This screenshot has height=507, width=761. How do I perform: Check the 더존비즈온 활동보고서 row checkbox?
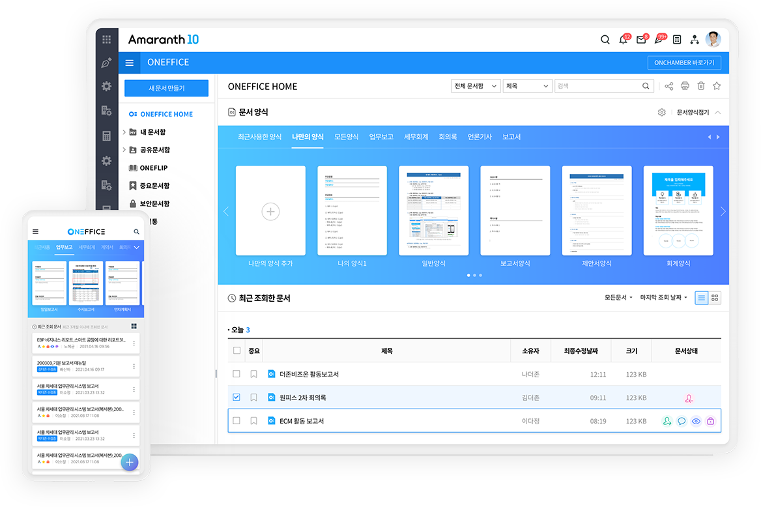pyautogui.click(x=237, y=374)
